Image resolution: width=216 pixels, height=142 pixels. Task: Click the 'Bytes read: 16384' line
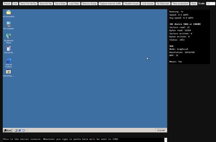coord(180,31)
